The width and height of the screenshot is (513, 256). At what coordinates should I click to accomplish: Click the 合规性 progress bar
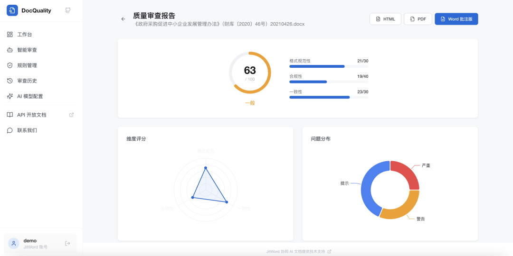(329, 82)
